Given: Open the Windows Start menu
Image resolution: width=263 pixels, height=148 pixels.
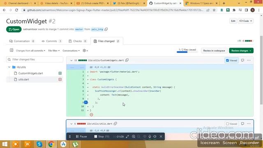Looking at the screenshot, I should click(5, 144).
